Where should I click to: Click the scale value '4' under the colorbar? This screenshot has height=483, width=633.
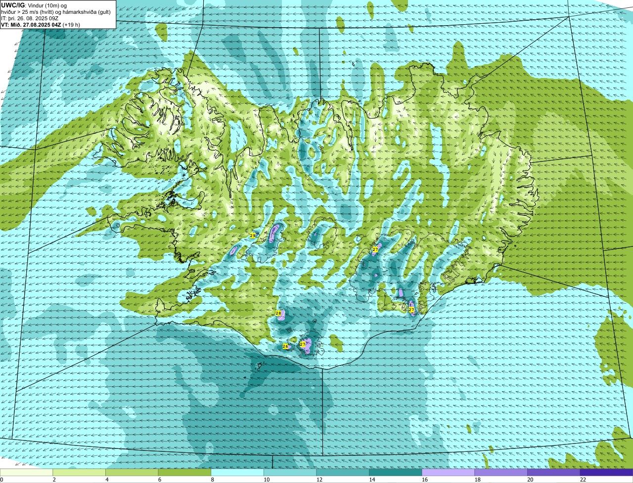pyautogui.click(x=106, y=480)
